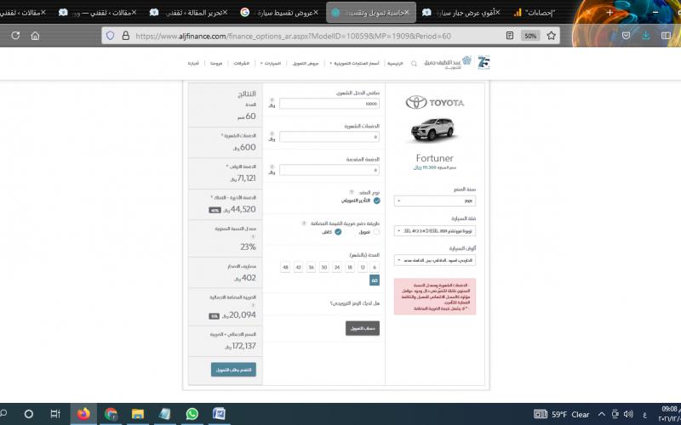This screenshot has width=681, height=425.
Task: Open help tooltip under total VAT label
Action: 253,305
